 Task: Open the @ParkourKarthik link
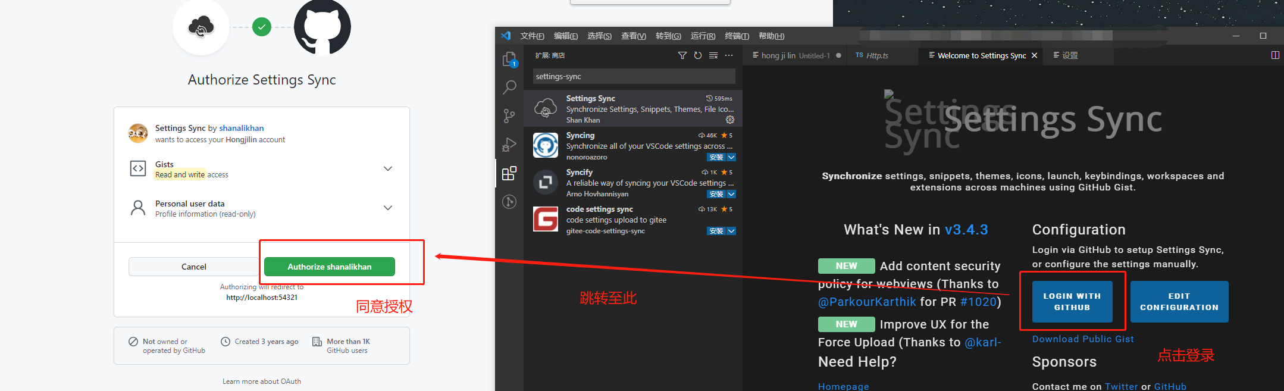coord(867,302)
